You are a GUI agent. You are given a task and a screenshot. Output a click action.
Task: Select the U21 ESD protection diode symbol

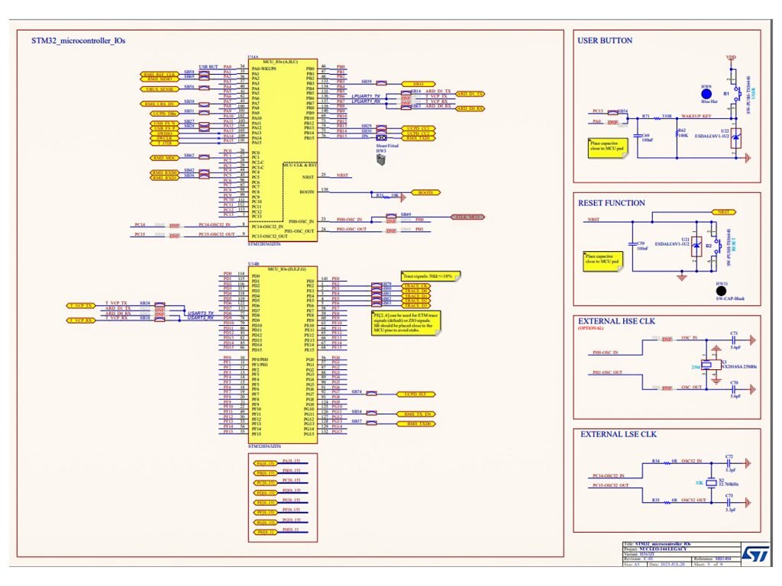[x=696, y=246]
